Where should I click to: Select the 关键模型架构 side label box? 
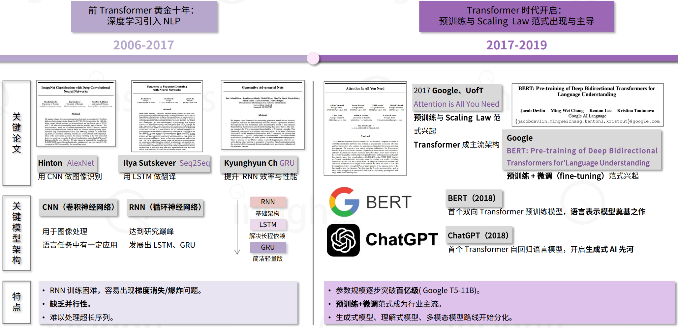(16, 233)
